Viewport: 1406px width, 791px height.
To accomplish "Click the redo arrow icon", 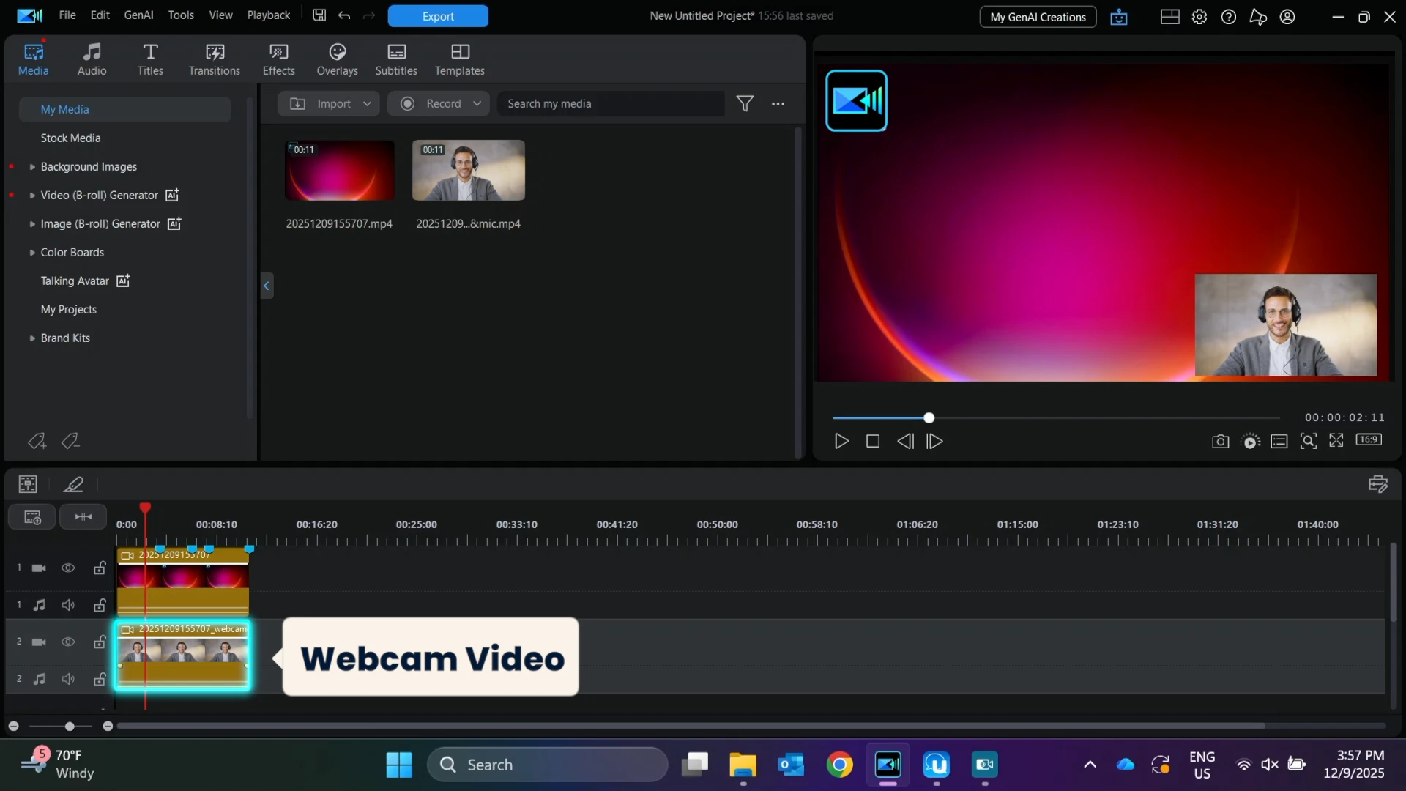I will point(369,15).
